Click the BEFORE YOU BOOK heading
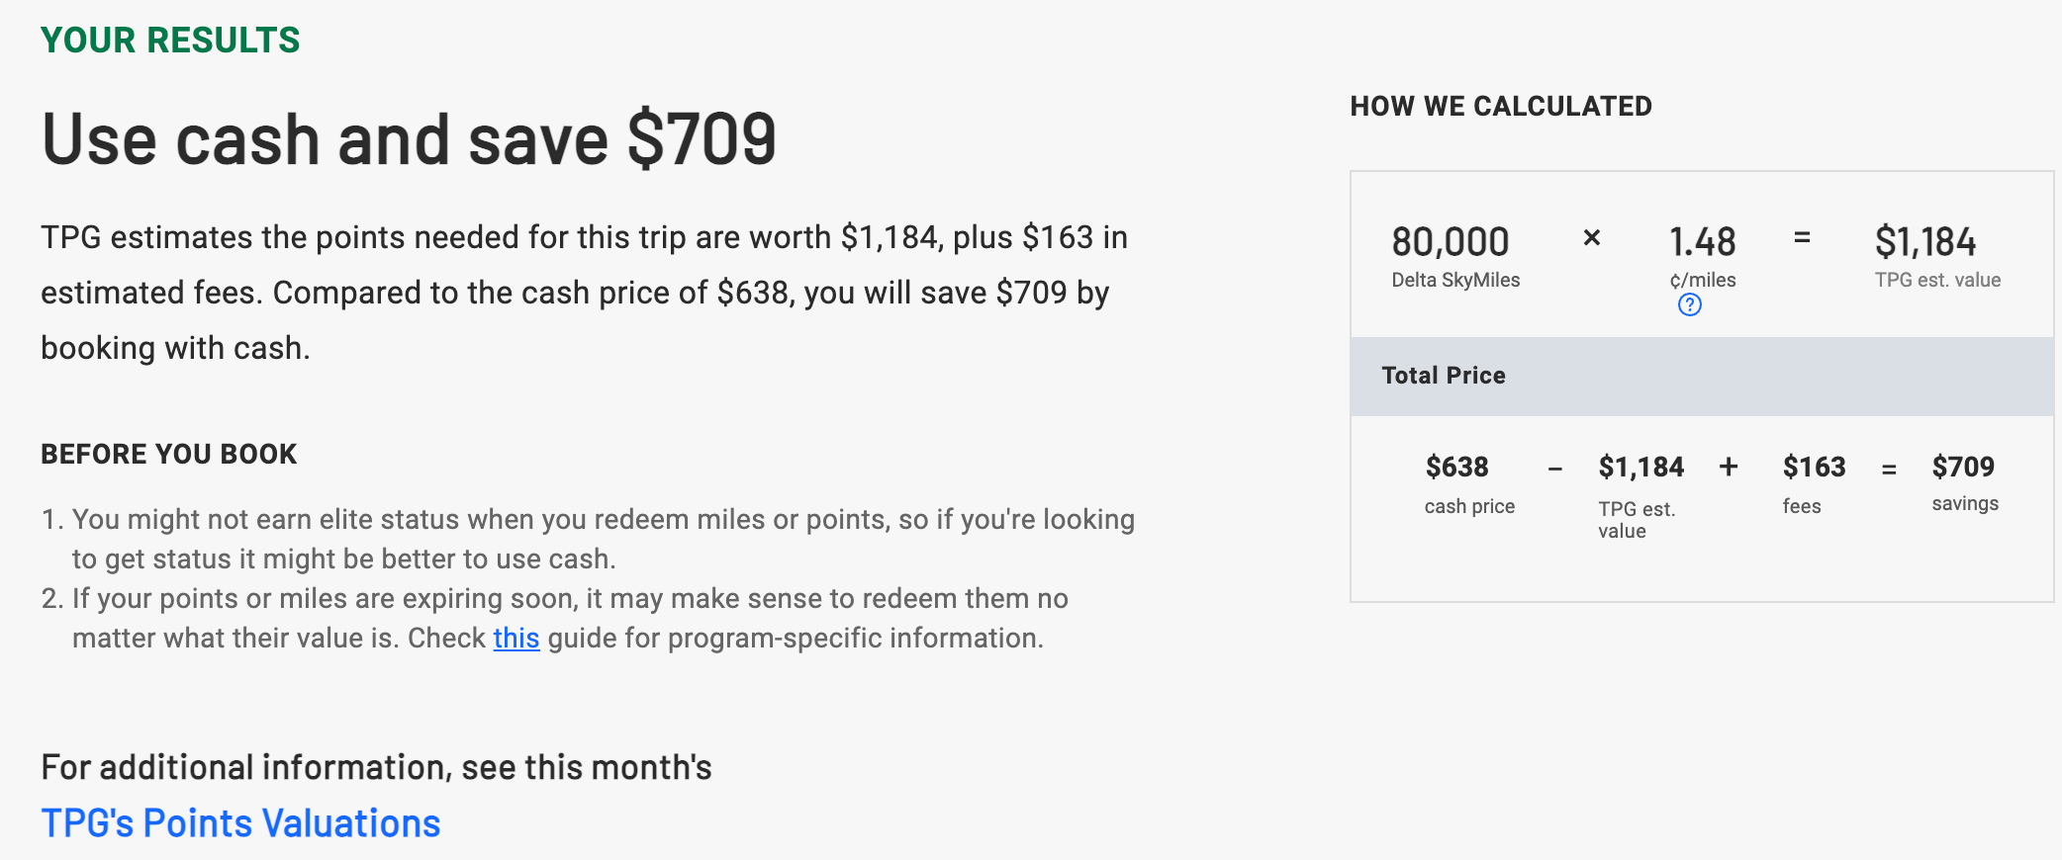 (x=168, y=455)
